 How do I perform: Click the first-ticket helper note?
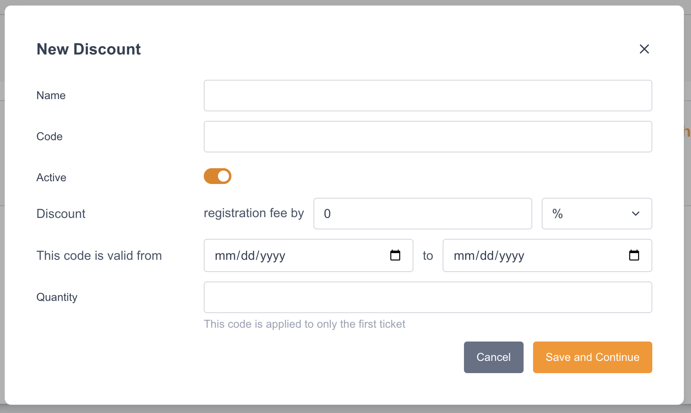coord(304,324)
